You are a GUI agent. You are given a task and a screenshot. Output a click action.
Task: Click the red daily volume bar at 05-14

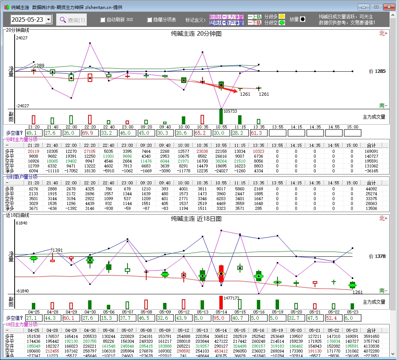click(x=221, y=303)
